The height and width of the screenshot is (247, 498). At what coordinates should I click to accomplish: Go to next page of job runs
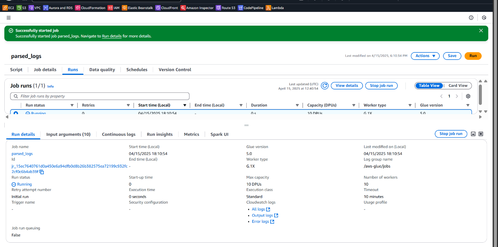pyautogui.click(x=457, y=96)
